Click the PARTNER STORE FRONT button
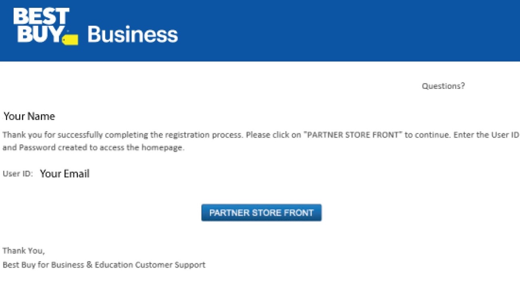Screen dimensions: 520x292 [x=262, y=213]
